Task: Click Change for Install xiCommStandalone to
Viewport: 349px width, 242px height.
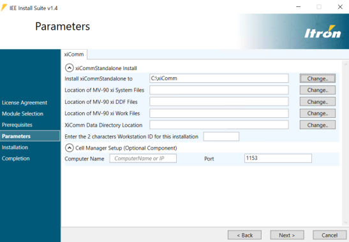Action: (317, 78)
